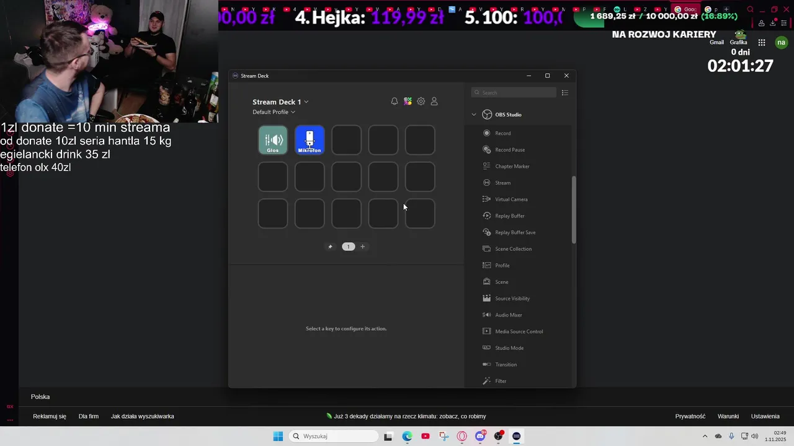Viewport: 794px width, 446px height.
Task: Open a new browser tab with plus
Action: (x=726, y=9)
